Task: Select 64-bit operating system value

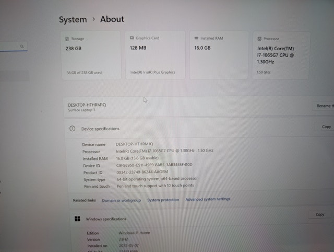Action: click(157, 179)
